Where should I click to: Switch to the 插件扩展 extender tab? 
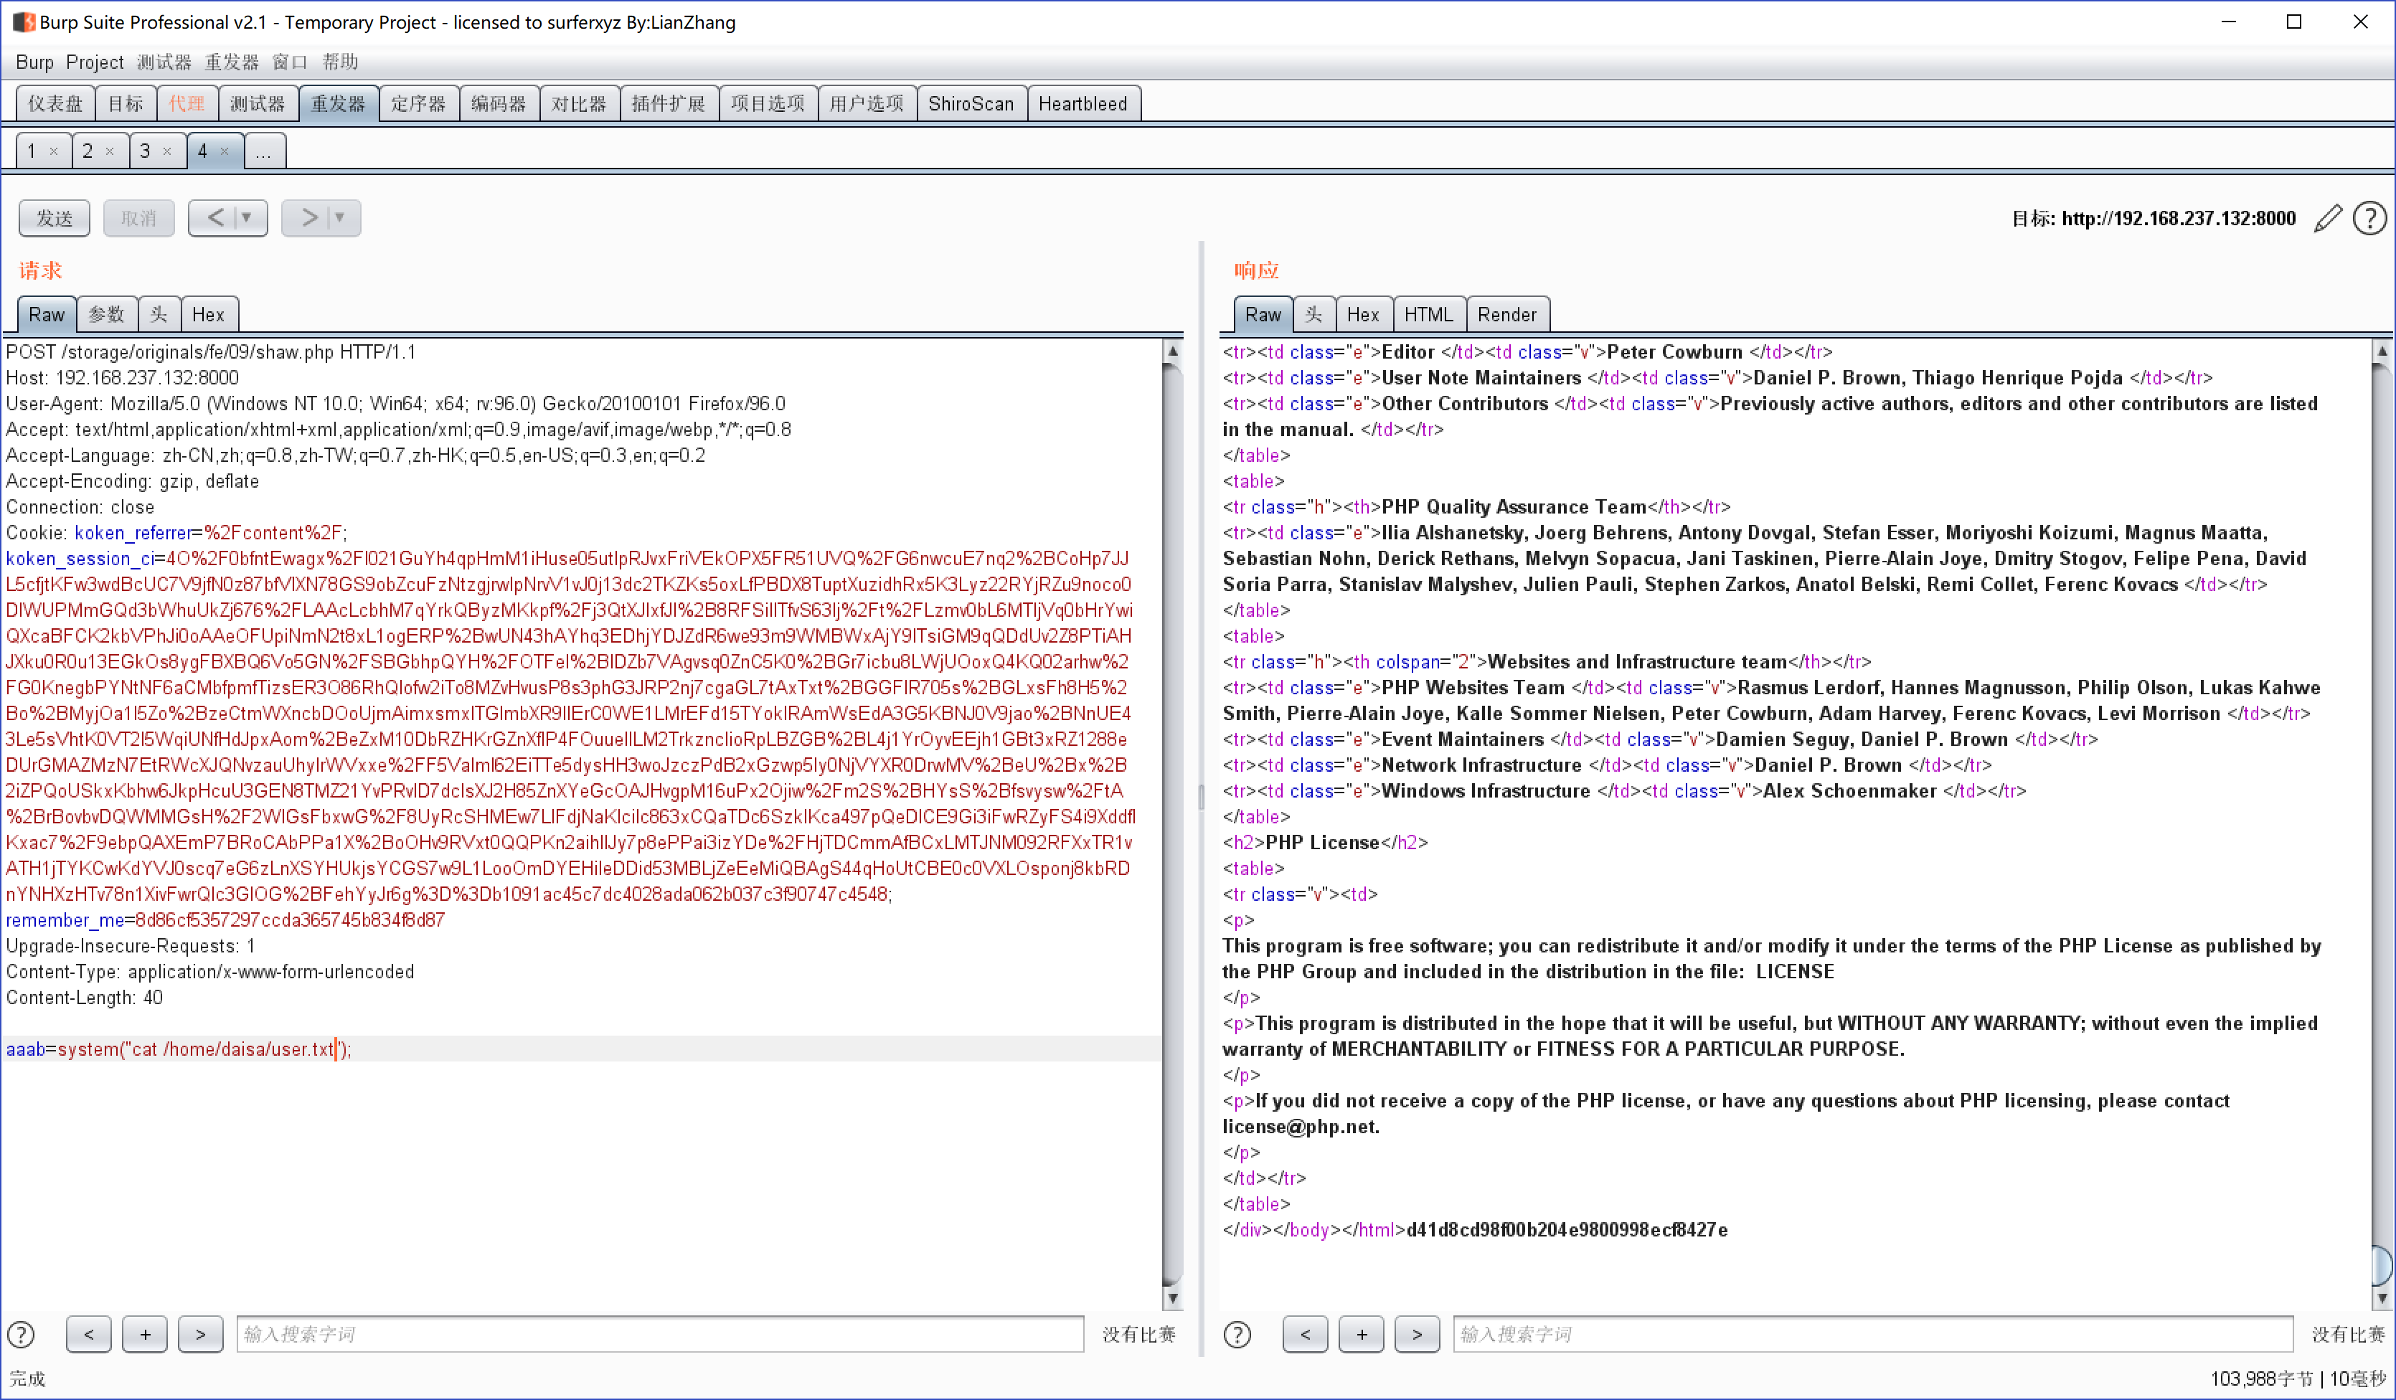[x=669, y=103]
